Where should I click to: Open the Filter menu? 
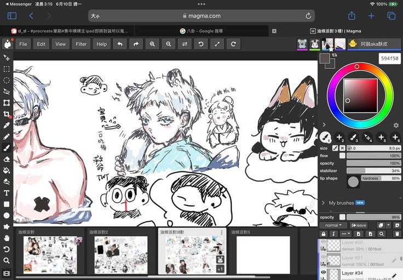pos(81,44)
